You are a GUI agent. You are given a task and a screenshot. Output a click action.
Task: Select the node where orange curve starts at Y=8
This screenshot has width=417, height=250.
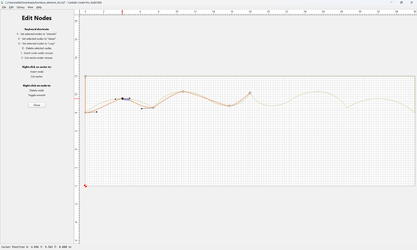[x=85, y=113]
